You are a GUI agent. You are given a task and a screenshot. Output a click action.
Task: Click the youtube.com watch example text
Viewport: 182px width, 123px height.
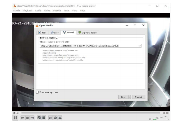coord(63,60)
